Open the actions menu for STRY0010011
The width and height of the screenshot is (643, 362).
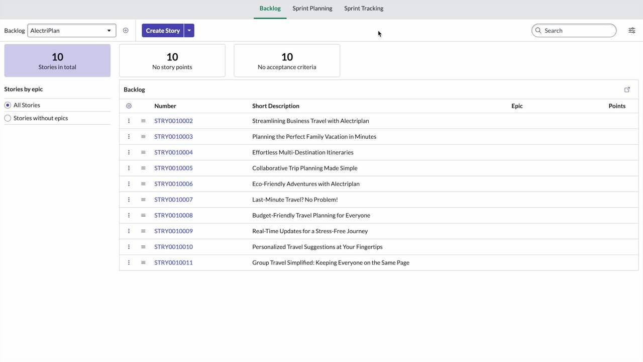pyautogui.click(x=129, y=262)
